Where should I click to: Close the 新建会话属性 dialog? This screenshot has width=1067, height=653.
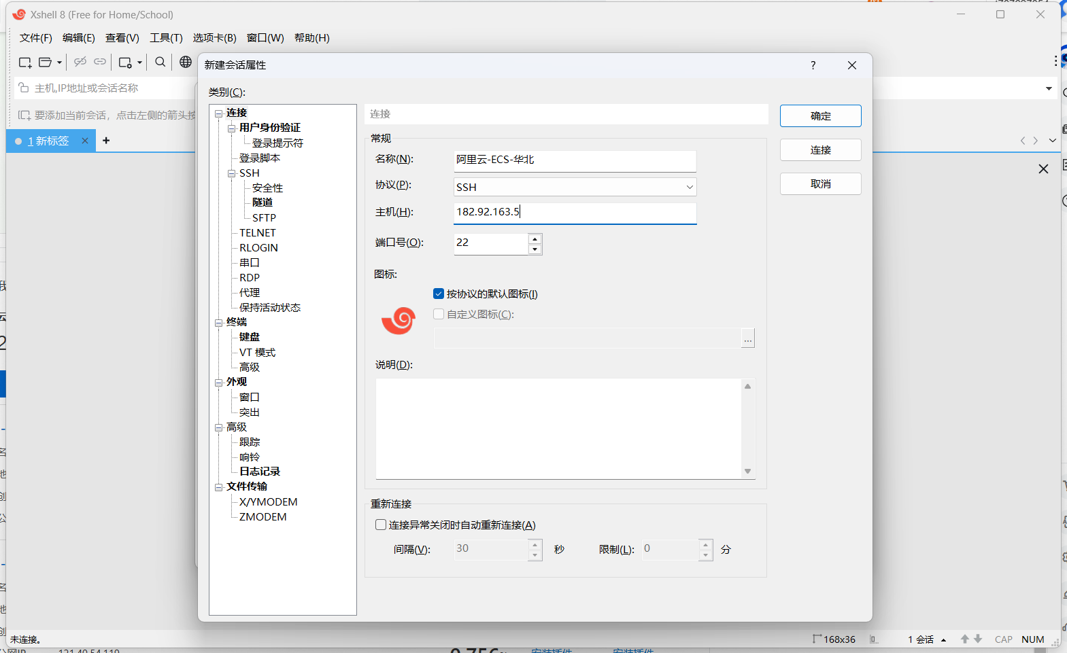[x=852, y=65]
